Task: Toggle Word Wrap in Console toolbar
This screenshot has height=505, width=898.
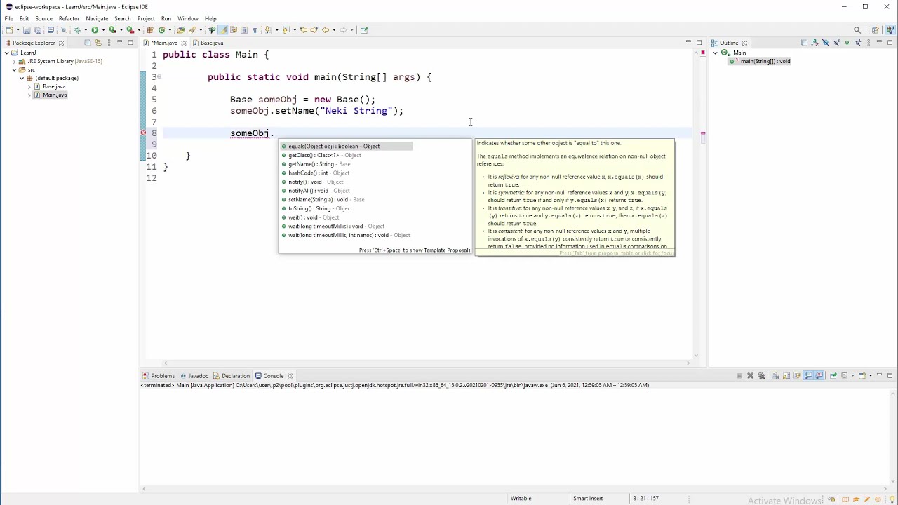Action: click(x=797, y=376)
